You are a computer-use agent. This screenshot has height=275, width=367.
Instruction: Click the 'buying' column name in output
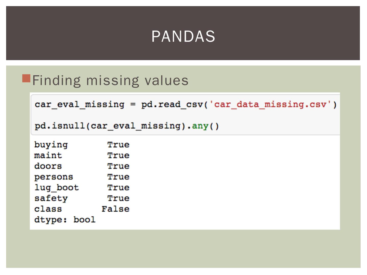click(51, 145)
